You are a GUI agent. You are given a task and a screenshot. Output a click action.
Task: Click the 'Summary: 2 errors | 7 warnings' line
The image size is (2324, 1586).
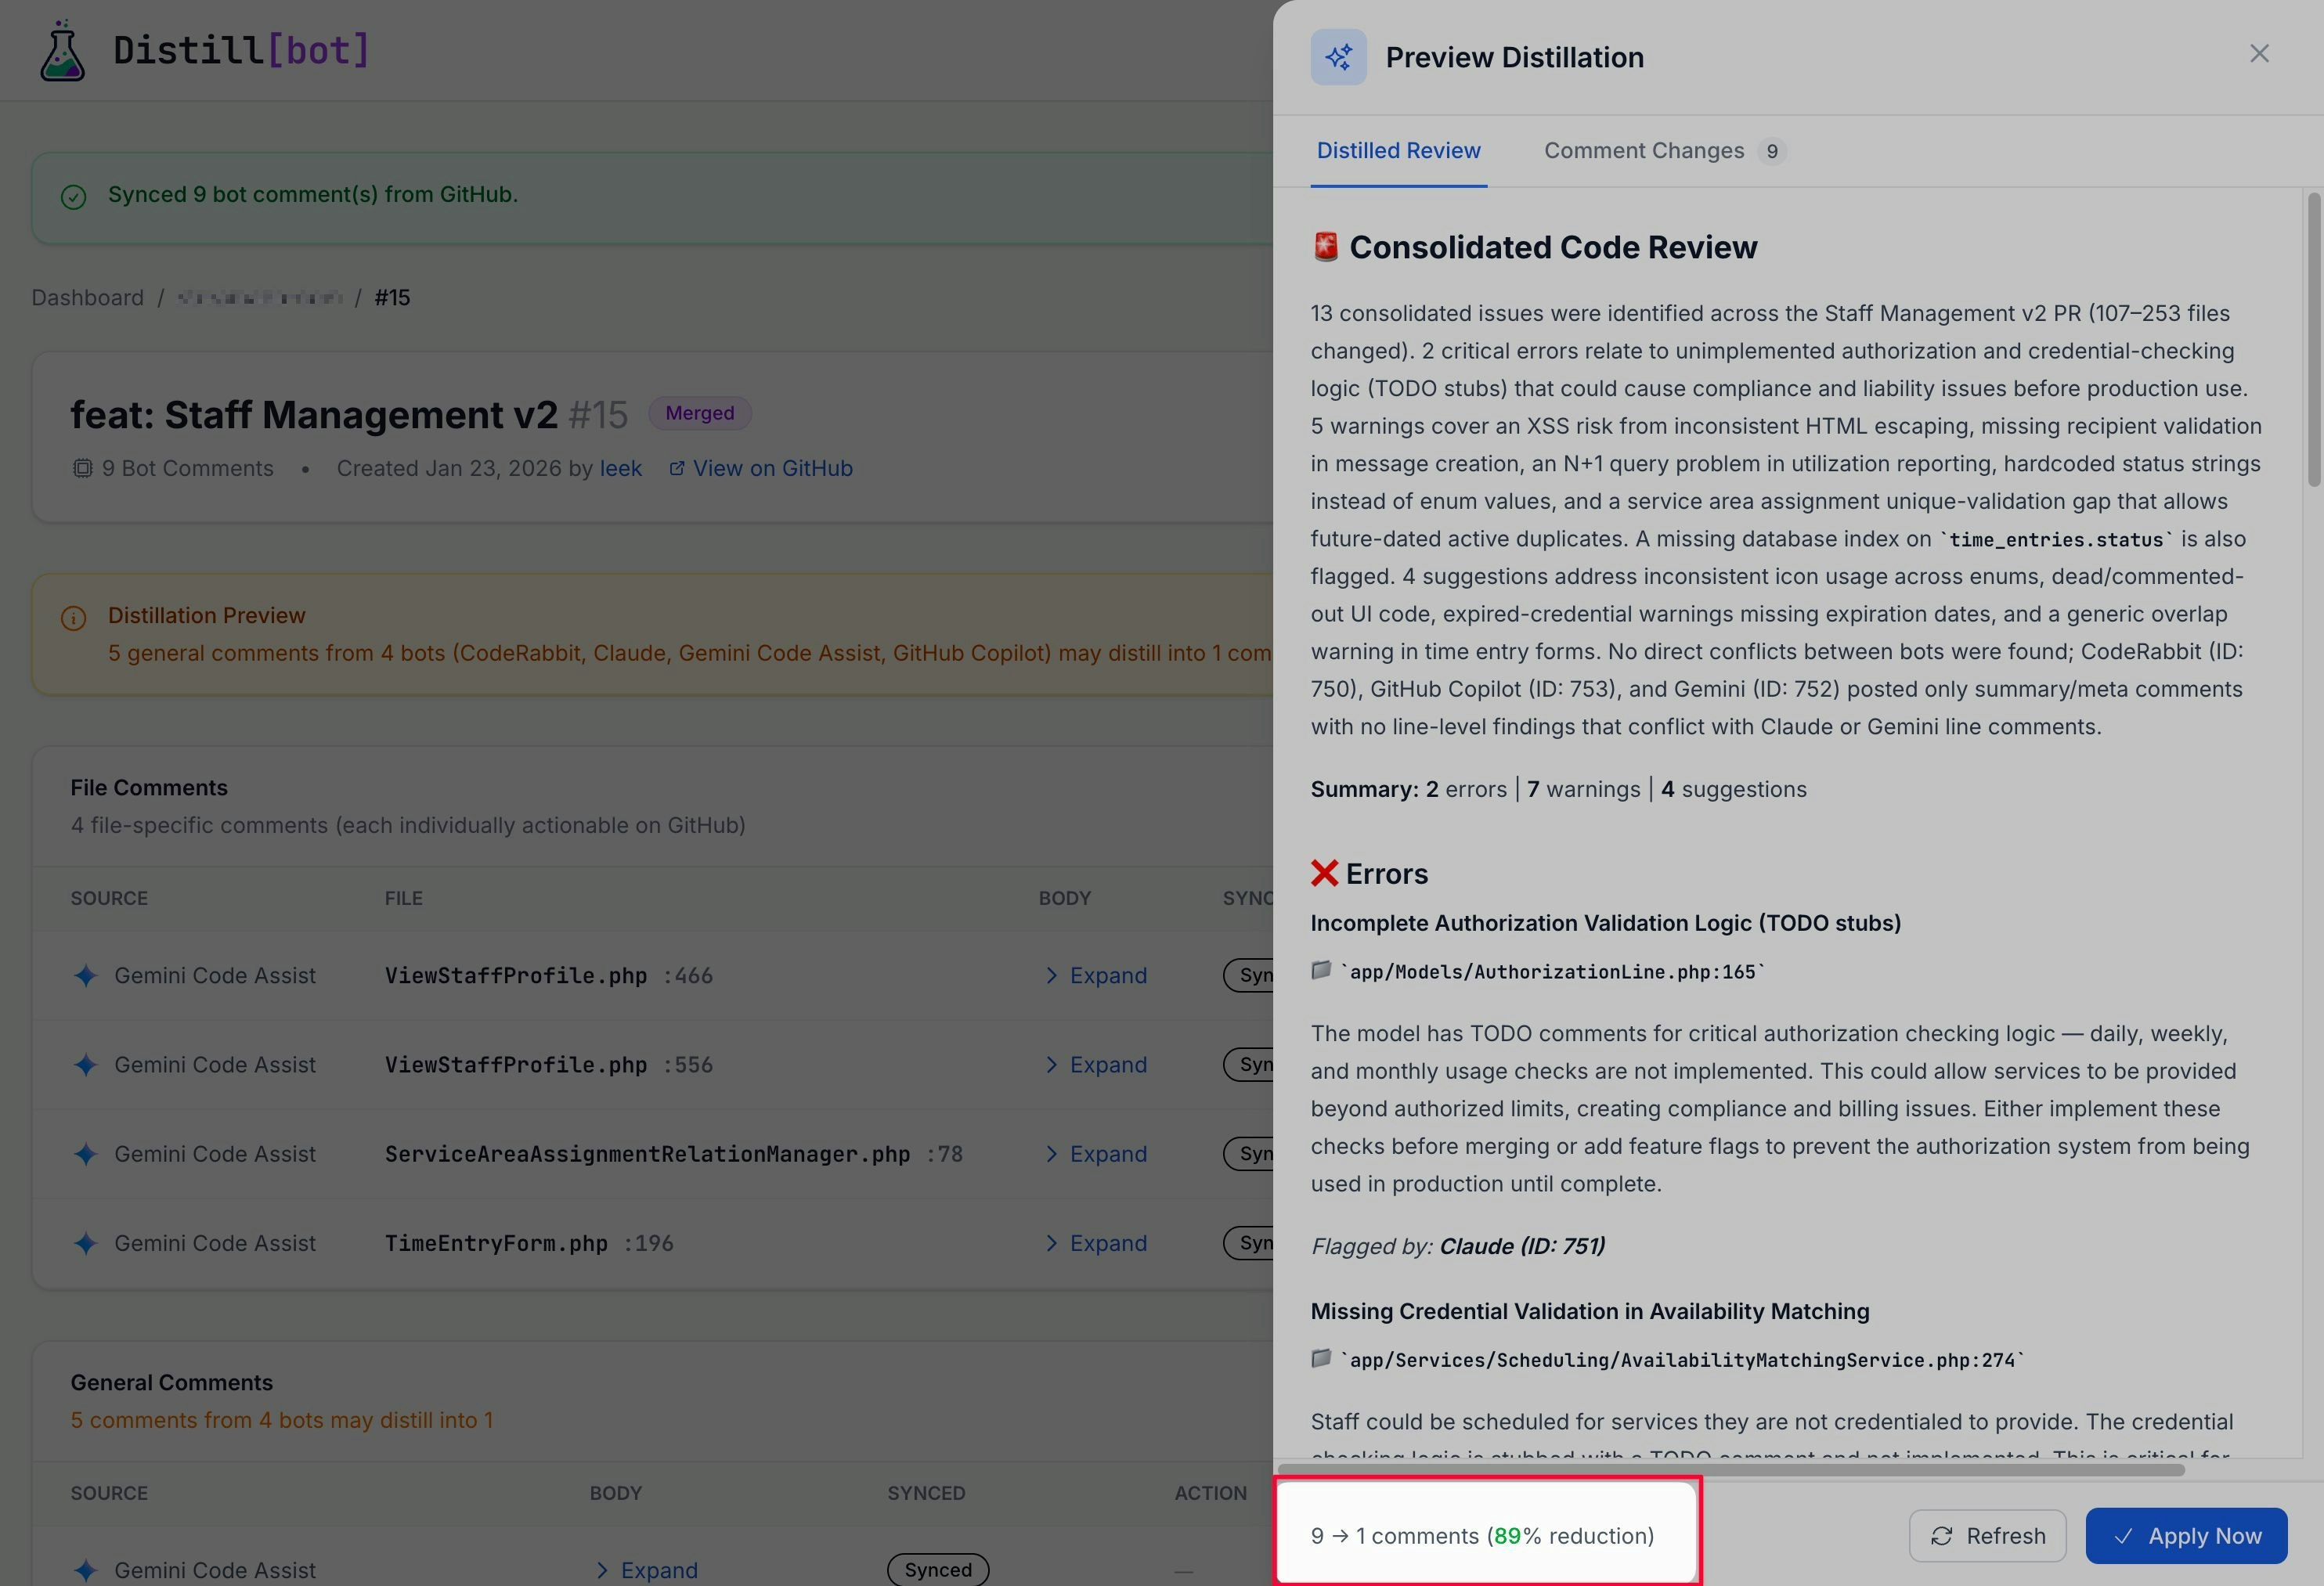(x=1558, y=789)
